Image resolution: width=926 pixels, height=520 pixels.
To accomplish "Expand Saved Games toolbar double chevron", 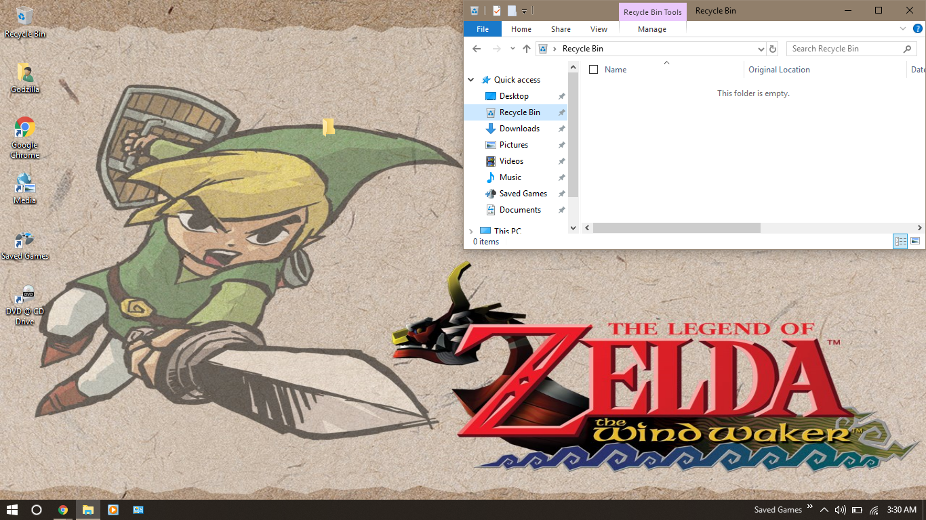I will coord(809,507).
